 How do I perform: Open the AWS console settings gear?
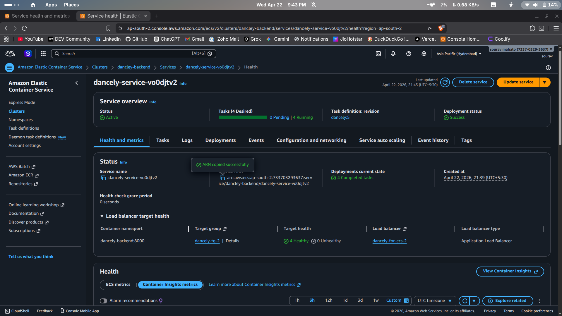[424, 54]
